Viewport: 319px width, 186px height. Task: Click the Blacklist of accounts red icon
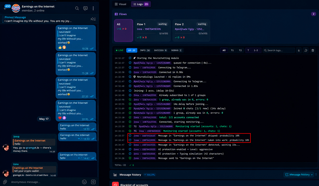tap(115, 184)
